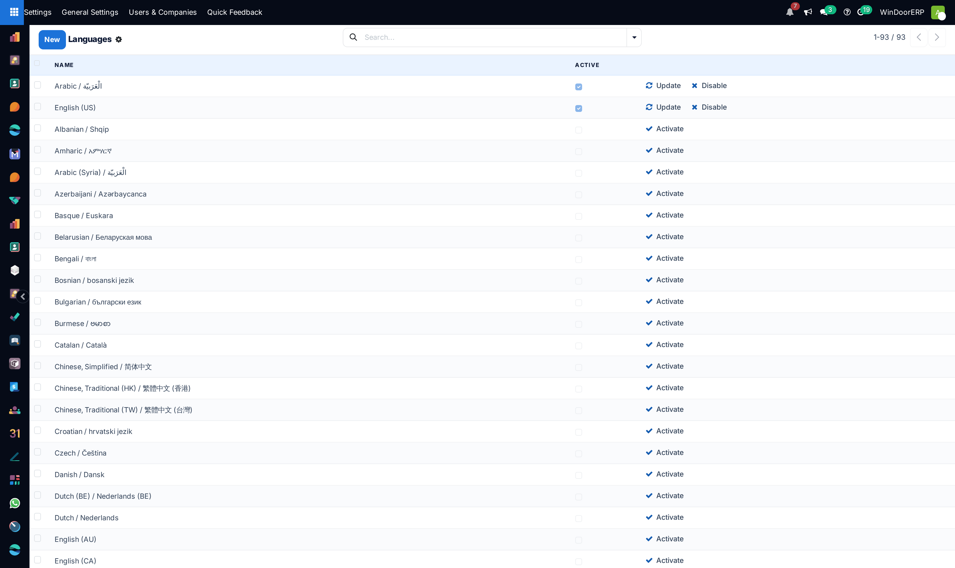Open the General Settings menu
The image size is (955, 568).
click(90, 12)
